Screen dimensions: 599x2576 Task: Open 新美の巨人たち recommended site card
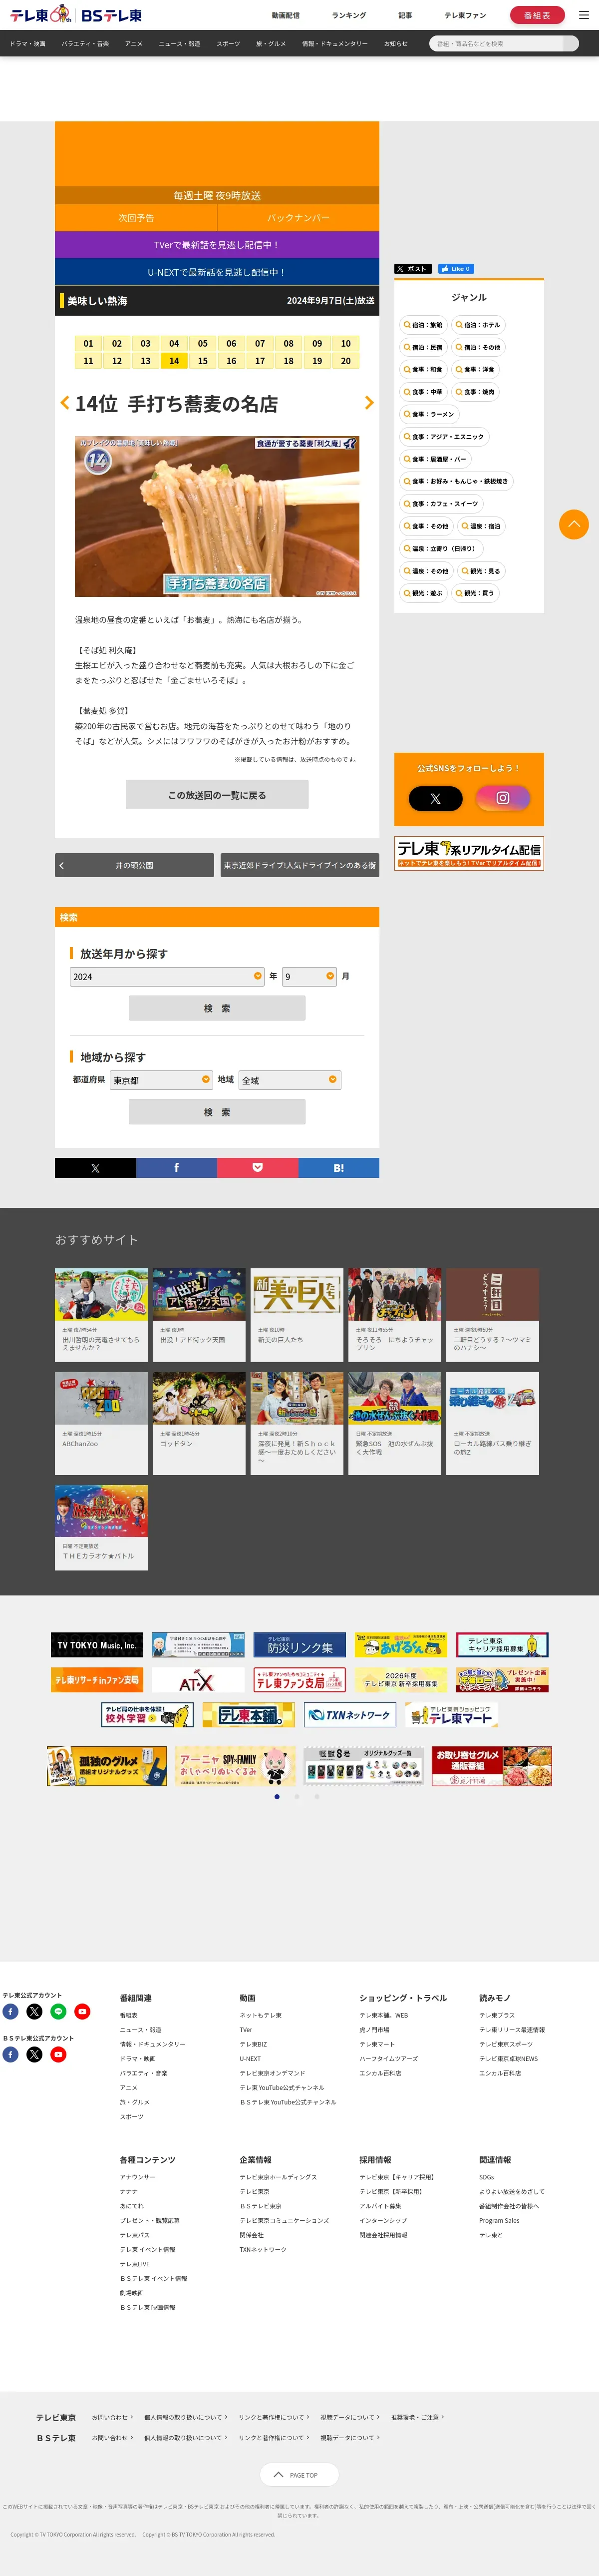297,1315
